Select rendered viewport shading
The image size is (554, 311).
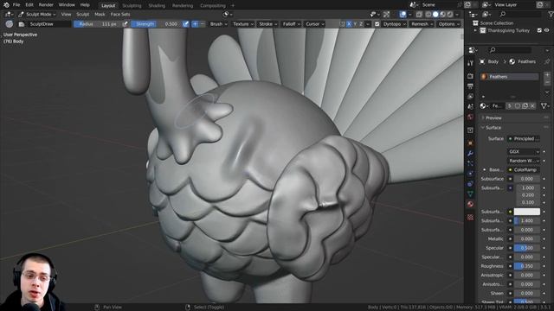(449, 15)
